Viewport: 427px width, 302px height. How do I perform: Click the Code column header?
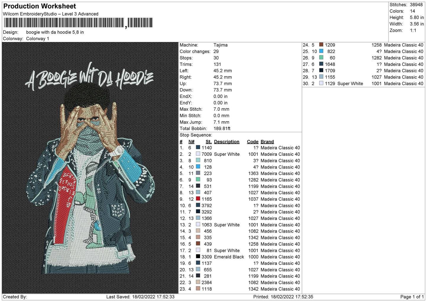pyautogui.click(x=253, y=142)
